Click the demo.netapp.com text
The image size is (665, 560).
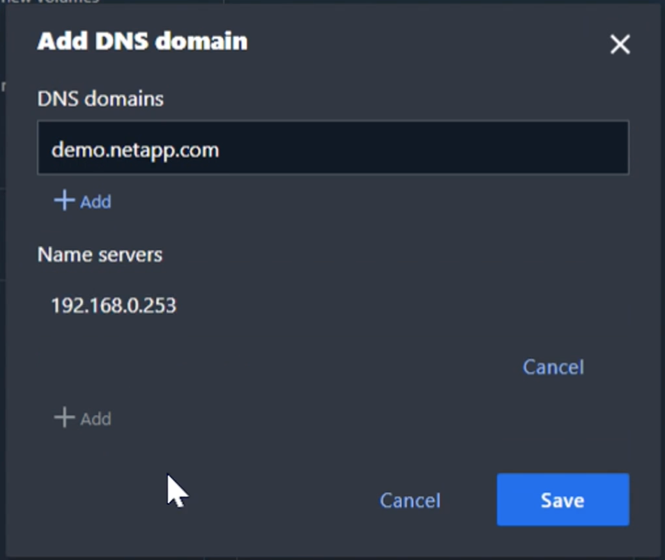pos(135,149)
